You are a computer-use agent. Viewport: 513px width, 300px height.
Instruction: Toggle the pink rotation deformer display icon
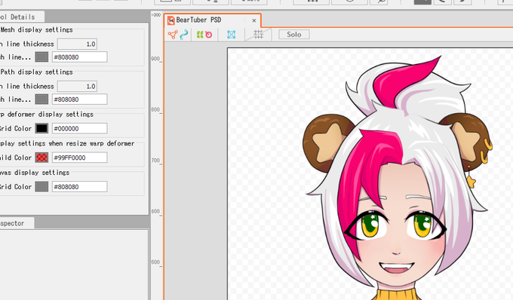[208, 35]
